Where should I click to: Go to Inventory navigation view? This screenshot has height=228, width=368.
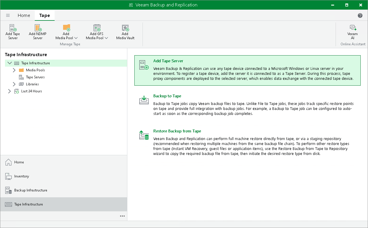pyautogui.click(x=64, y=176)
